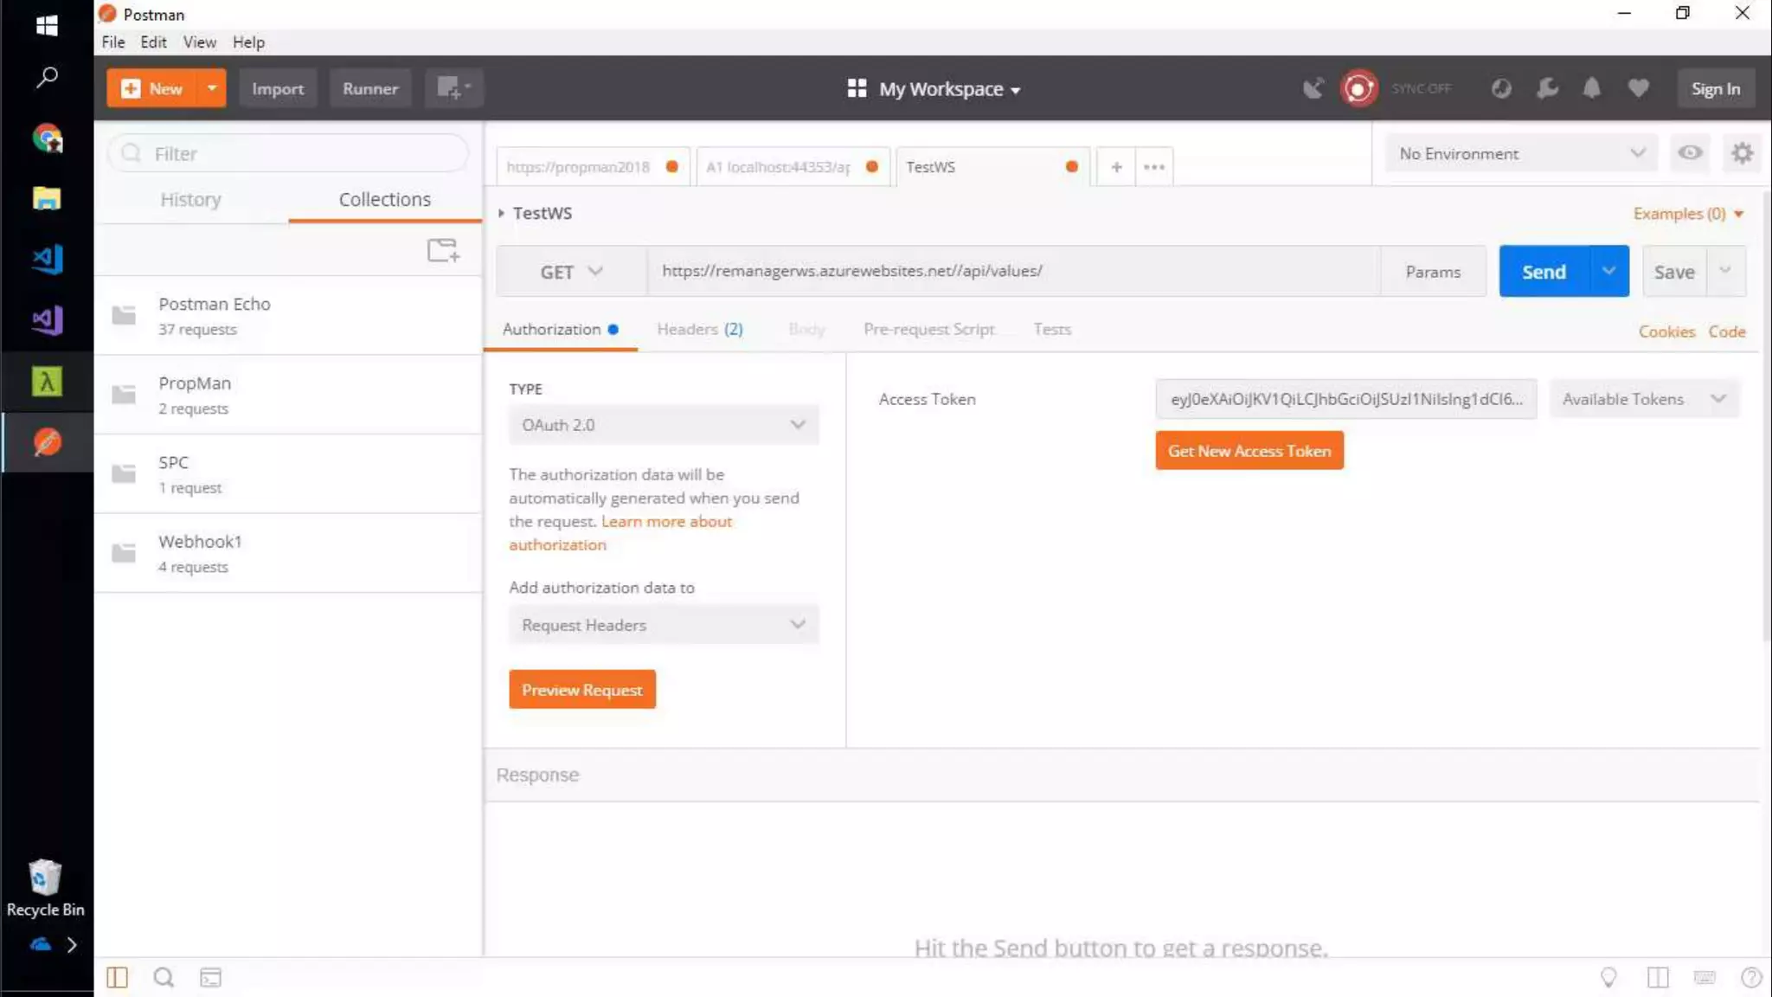Click the capture requests satellite icon
Image resolution: width=1772 pixels, height=997 pixels.
pyautogui.click(x=1313, y=88)
